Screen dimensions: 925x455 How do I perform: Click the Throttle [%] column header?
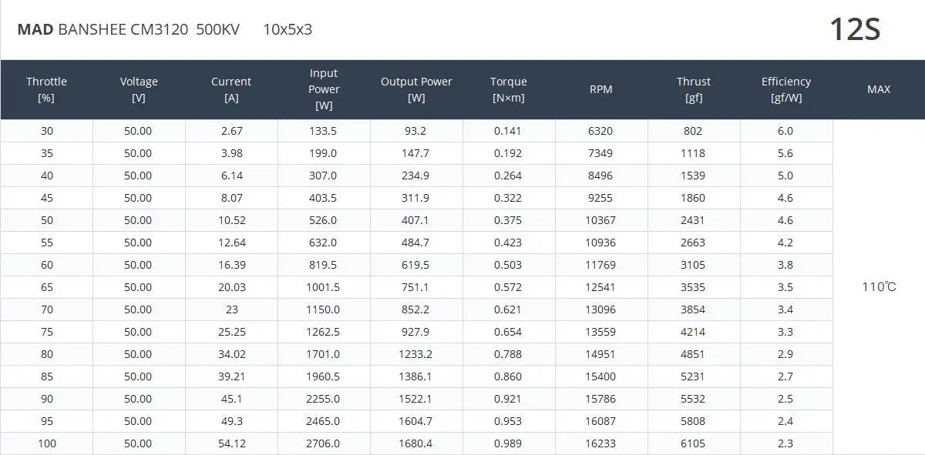pos(46,89)
